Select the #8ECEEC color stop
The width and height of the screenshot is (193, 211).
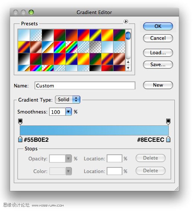click(168, 139)
